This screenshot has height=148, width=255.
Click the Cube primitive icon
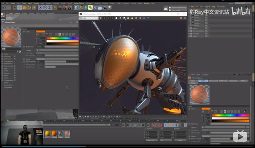76,7
